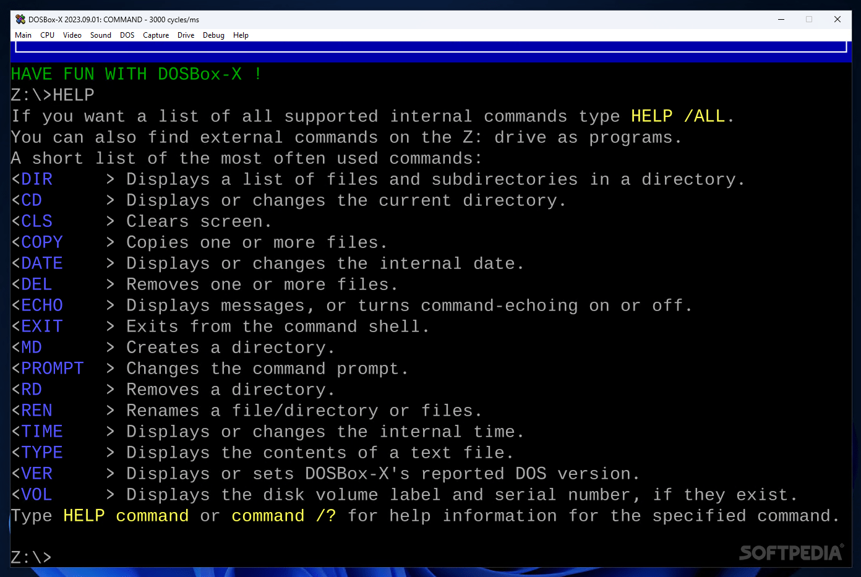Open the DOS menu
Viewport: 861px width, 577px height.
tap(127, 35)
